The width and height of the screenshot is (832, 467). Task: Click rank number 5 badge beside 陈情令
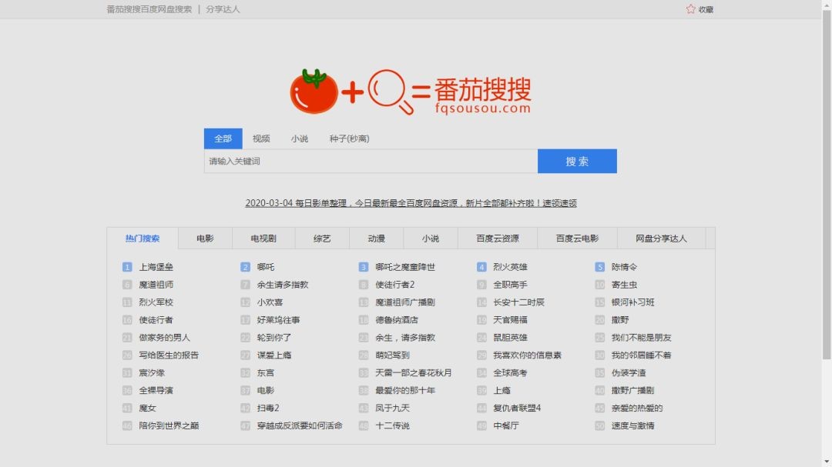[600, 267]
